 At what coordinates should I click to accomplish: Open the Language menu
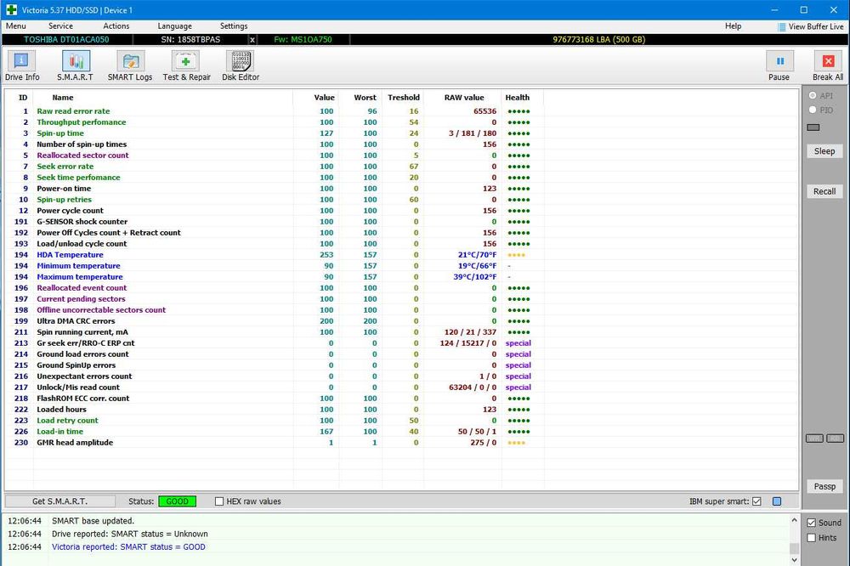[x=174, y=26]
